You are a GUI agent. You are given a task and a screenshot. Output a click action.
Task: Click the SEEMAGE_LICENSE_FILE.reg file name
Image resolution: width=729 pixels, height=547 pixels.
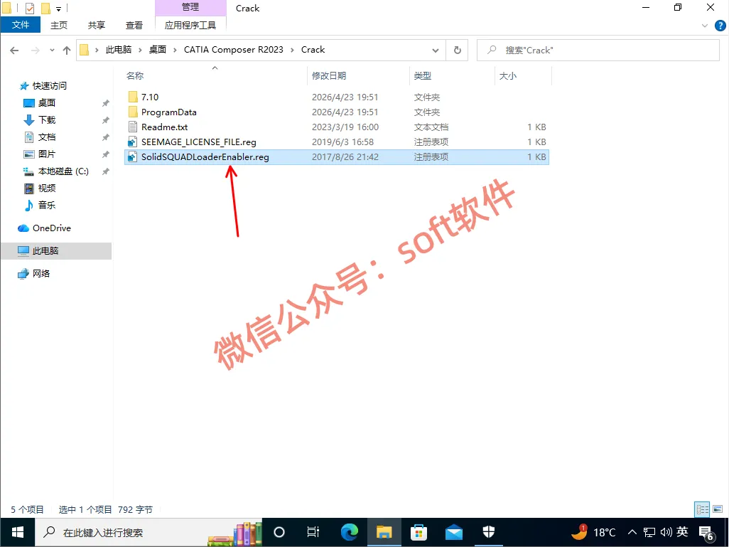click(198, 142)
